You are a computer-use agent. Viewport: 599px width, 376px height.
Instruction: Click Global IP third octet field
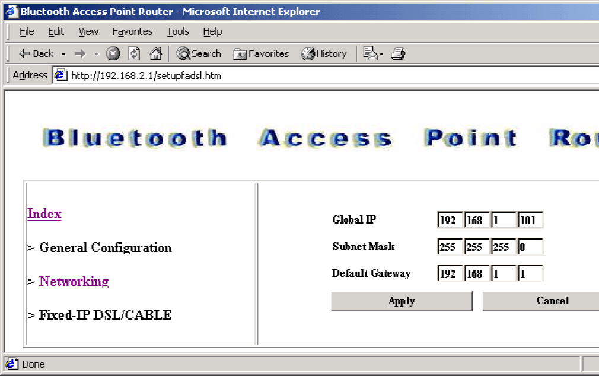click(504, 220)
